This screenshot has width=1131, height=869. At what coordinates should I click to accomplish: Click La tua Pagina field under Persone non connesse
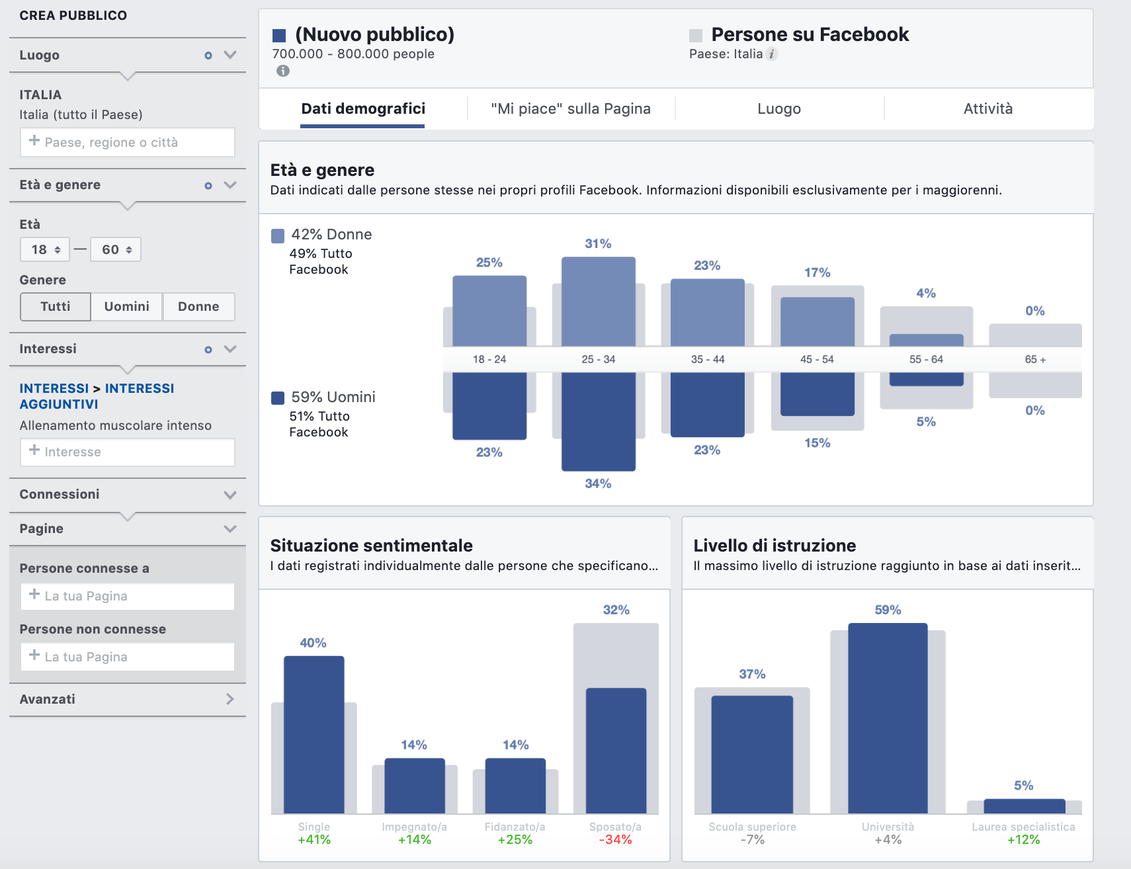(x=128, y=657)
